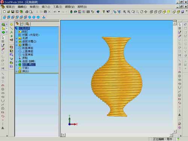Click the Rebuild traffic light icon

(x=71, y=12)
